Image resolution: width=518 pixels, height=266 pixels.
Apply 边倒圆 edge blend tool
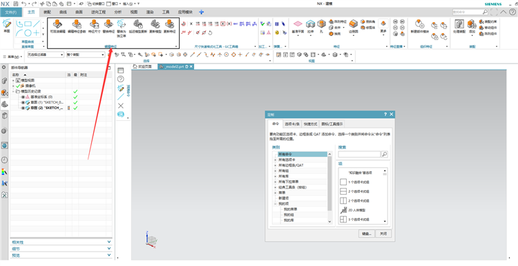(353, 23)
